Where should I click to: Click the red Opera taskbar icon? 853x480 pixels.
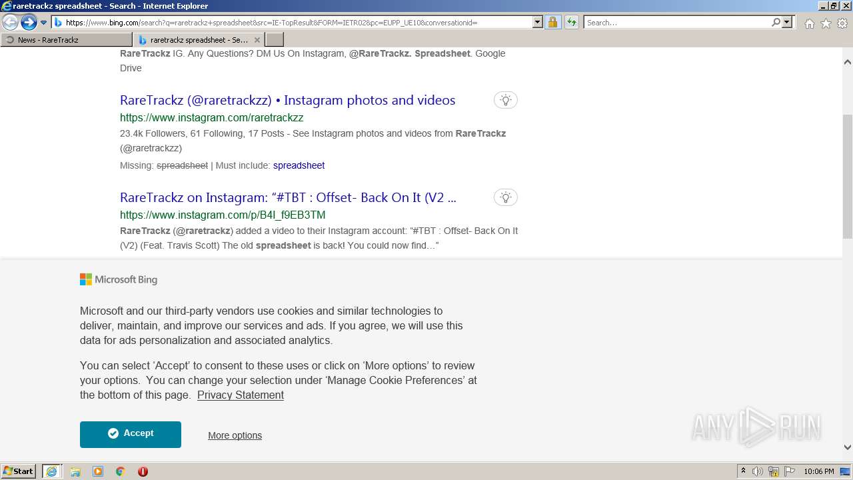pos(143,471)
